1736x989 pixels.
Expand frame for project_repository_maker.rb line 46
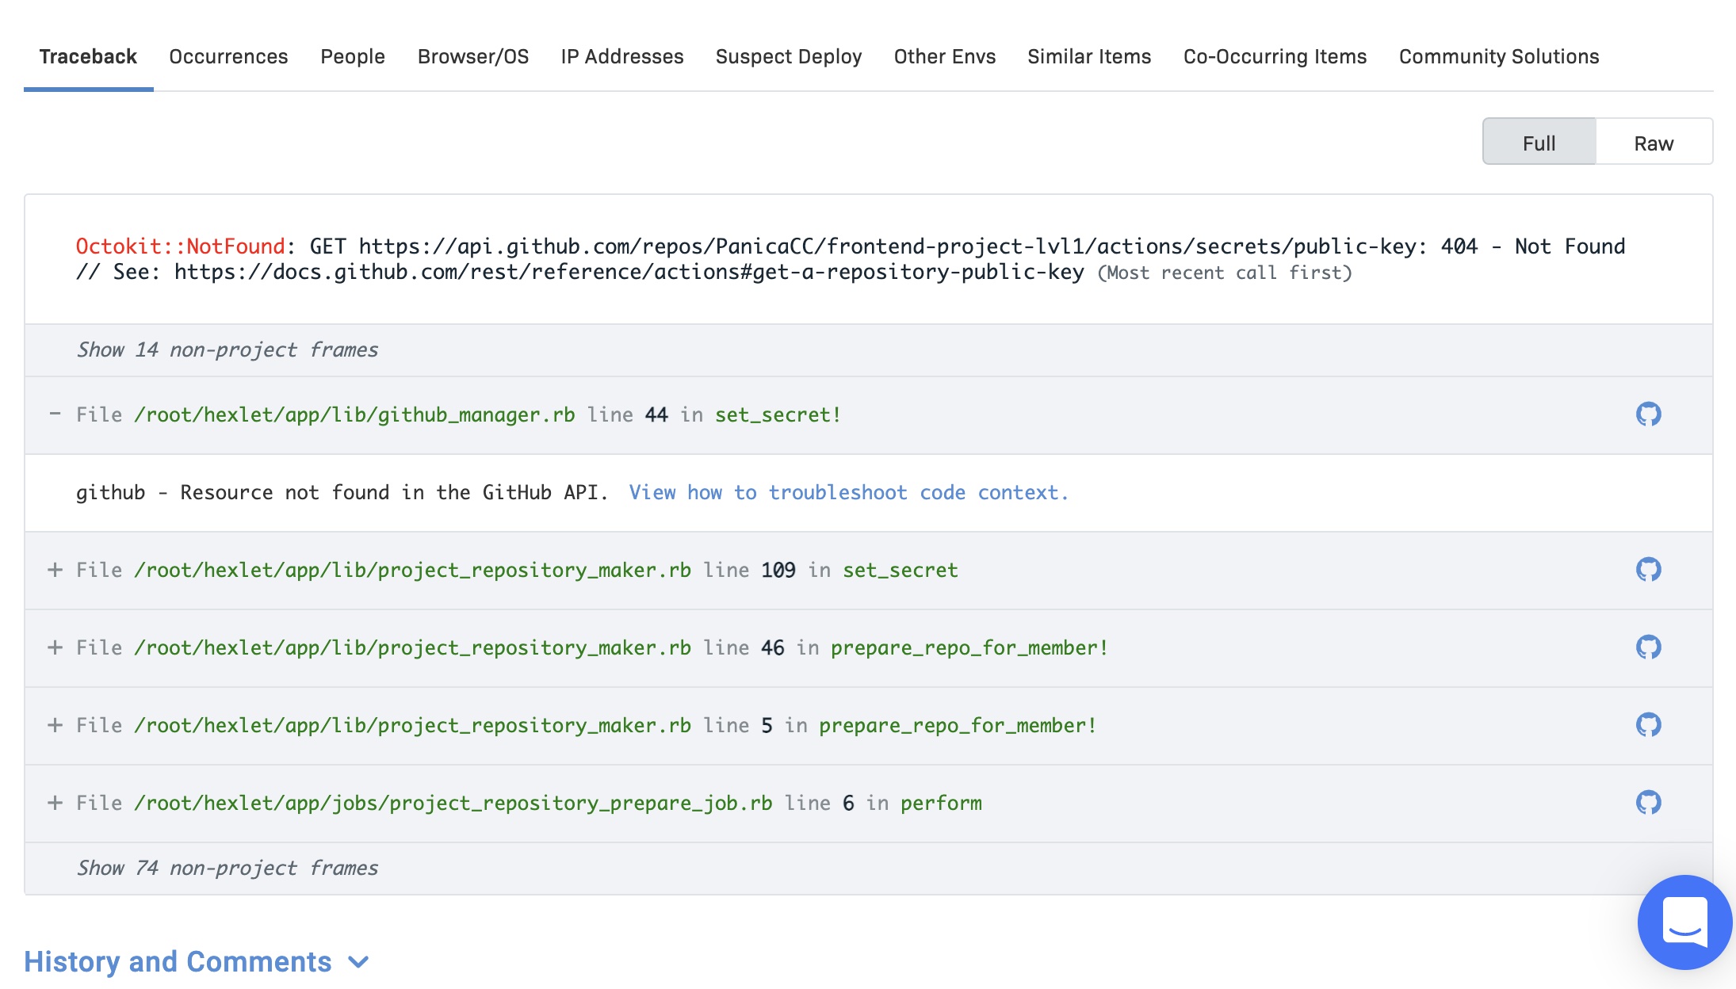tap(56, 647)
